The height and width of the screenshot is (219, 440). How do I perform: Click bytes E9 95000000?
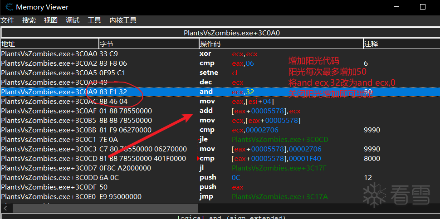tap(120, 197)
